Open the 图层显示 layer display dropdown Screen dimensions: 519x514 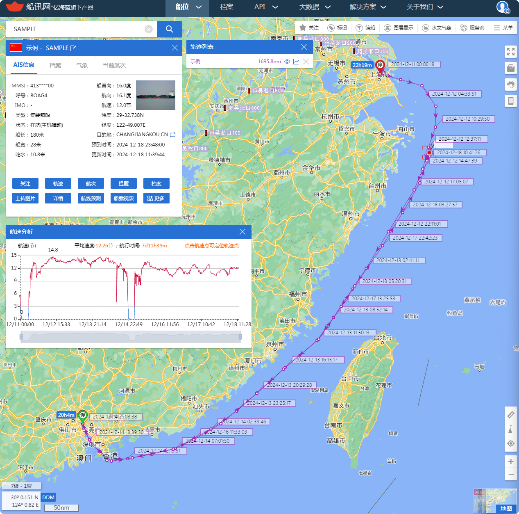pos(399,28)
